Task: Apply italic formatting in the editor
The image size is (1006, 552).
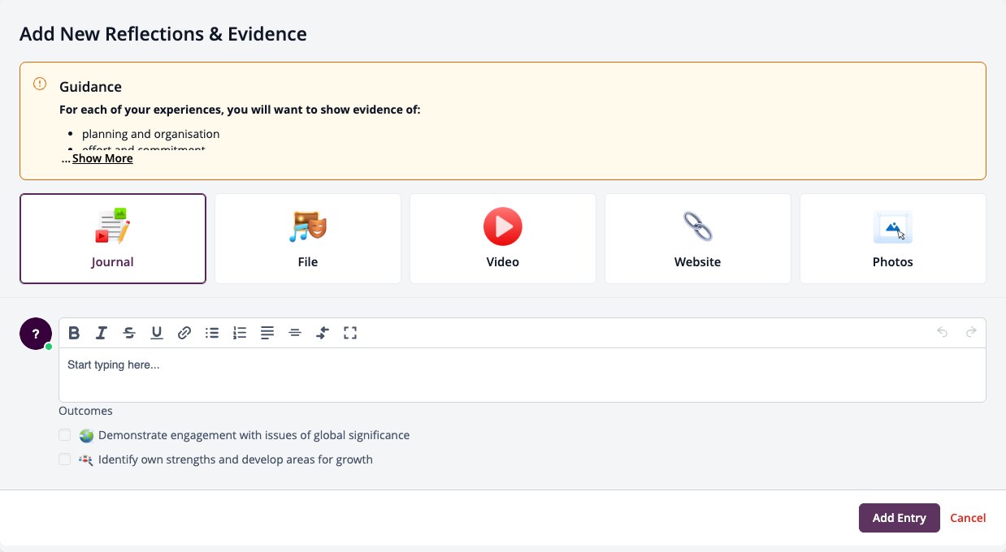Action: (102, 333)
